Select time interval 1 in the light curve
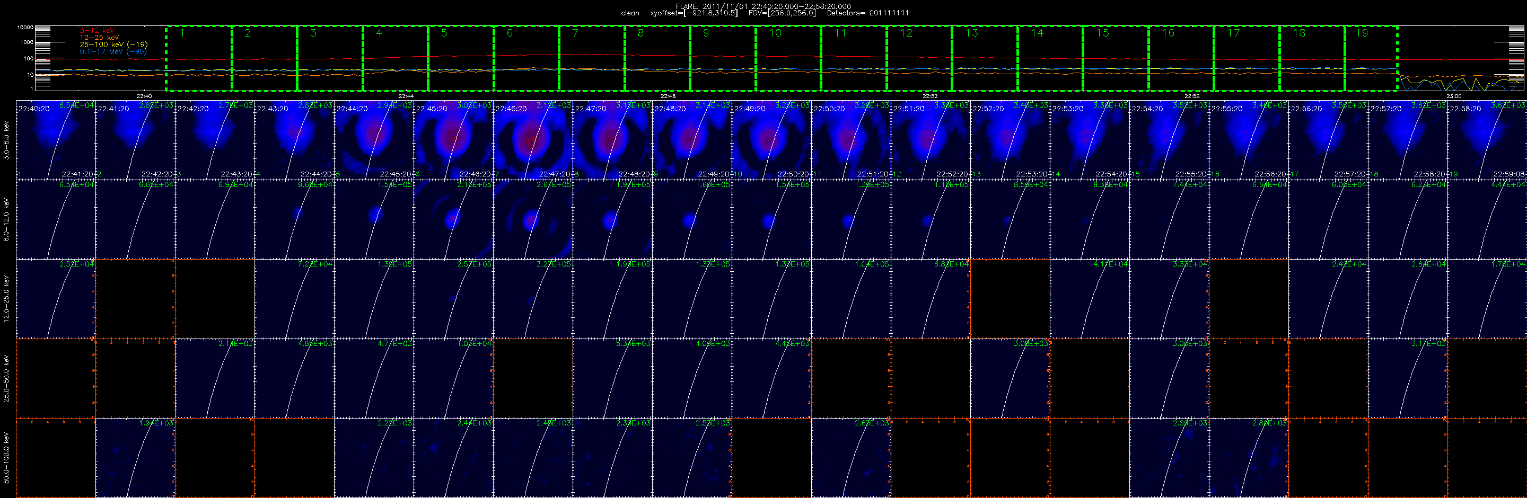The height and width of the screenshot is (498, 1527). pyautogui.click(x=199, y=59)
